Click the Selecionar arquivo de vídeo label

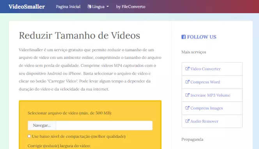tap(70, 113)
